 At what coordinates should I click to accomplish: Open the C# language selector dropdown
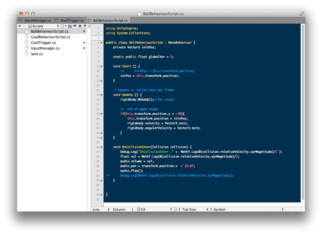[154, 209]
